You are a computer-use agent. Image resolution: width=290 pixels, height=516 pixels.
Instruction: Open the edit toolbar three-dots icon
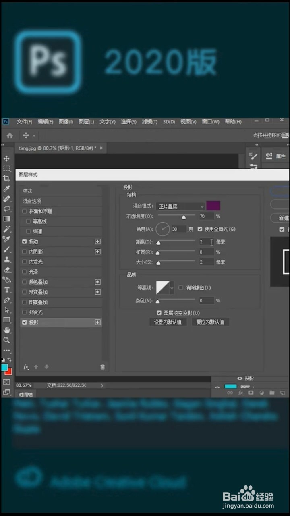(6, 350)
